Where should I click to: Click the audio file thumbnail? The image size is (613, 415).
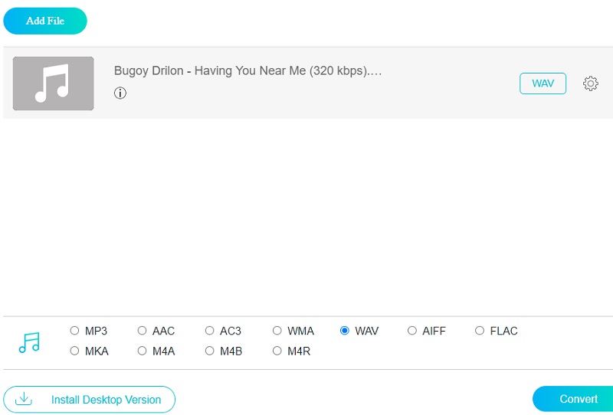[x=53, y=83]
